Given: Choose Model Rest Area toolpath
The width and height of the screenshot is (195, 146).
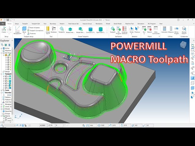Looking at the screenshot, I should coord(80,30).
